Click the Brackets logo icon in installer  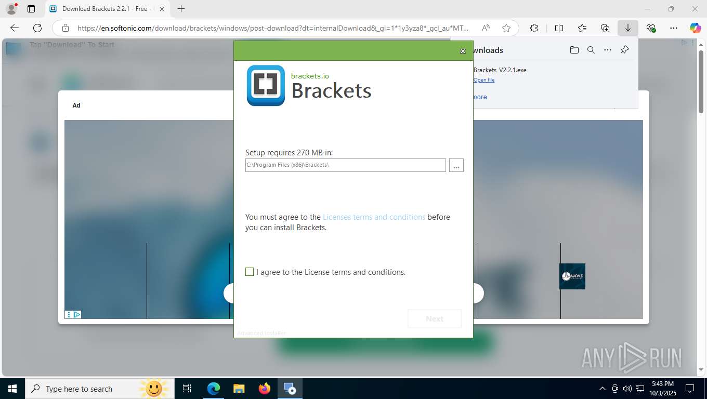[266, 86]
